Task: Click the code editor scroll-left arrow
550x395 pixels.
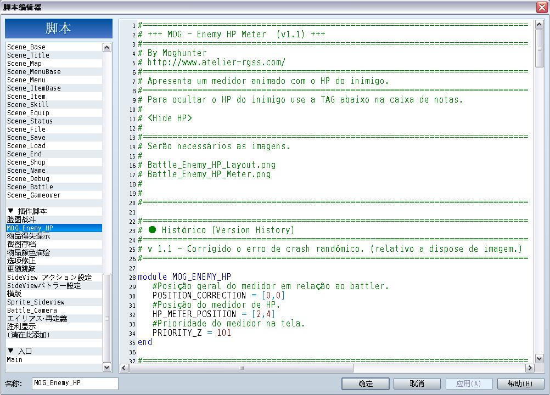Action: click(x=124, y=368)
